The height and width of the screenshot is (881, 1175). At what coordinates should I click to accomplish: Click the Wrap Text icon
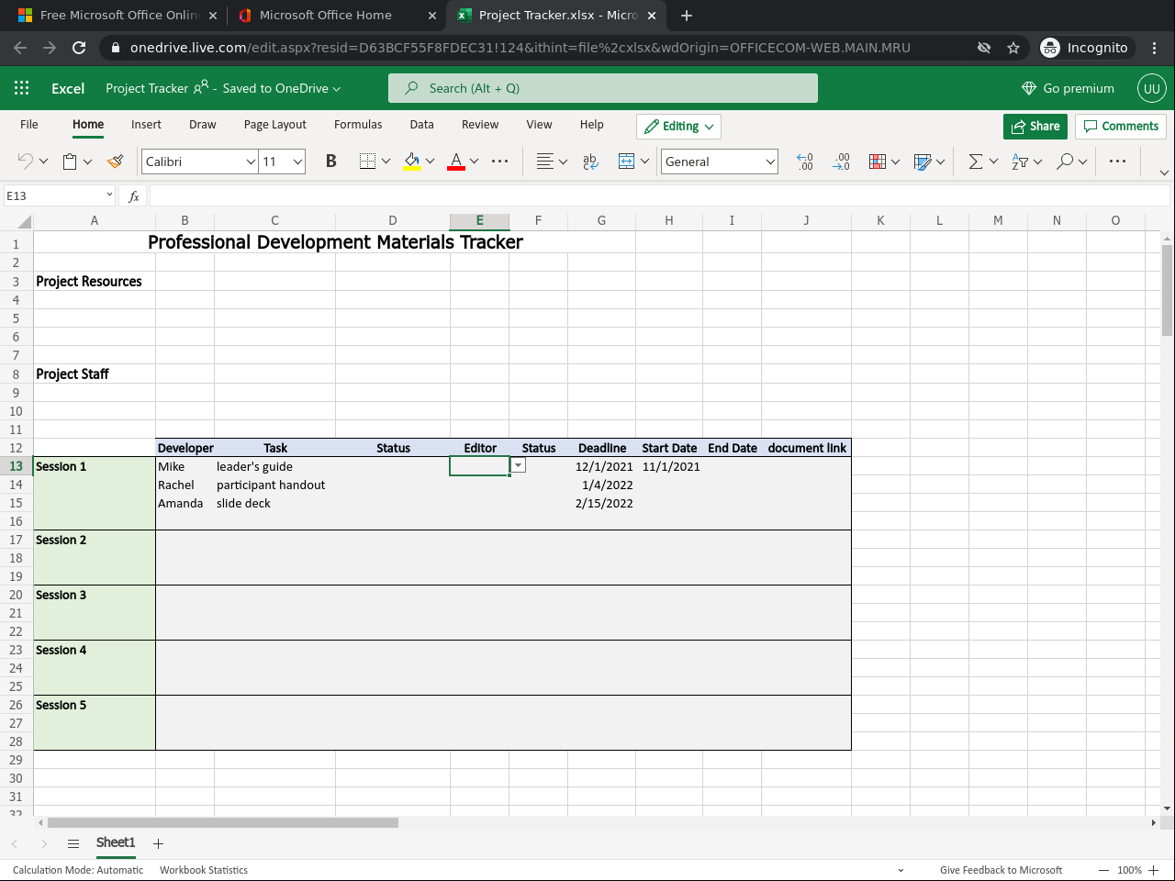pyautogui.click(x=589, y=161)
